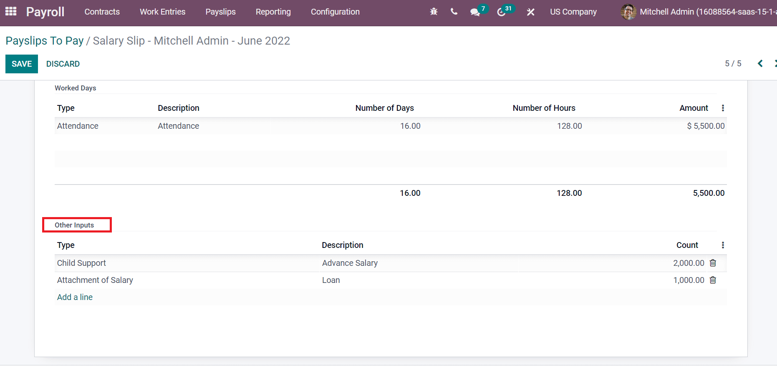
Task: Sort by Number of Days column
Action: 385,108
